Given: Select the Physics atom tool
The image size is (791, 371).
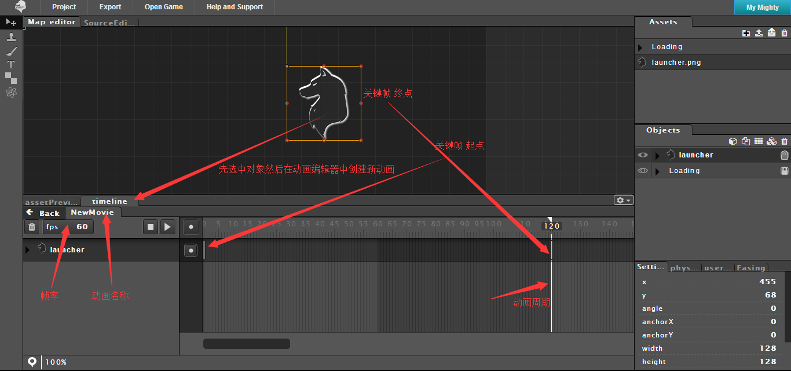Looking at the screenshot, I should pyautogui.click(x=11, y=92).
